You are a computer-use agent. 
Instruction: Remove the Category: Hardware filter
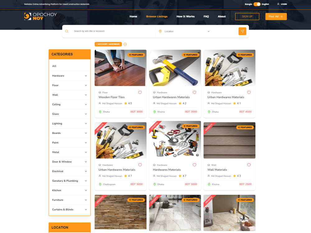click(125, 44)
